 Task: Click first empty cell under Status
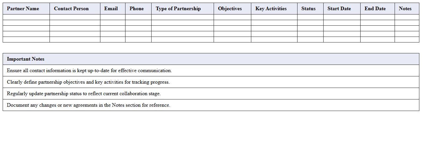(310, 17)
